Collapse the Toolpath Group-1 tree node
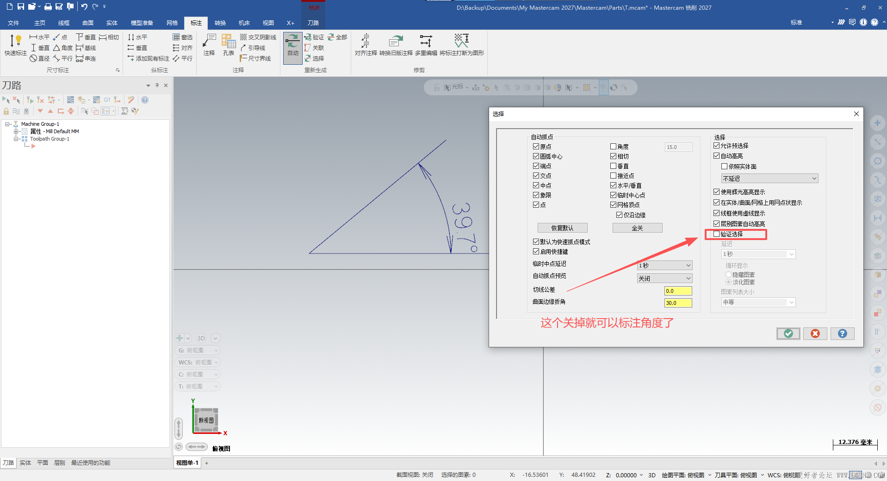This screenshot has width=887, height=481. [x=16, y=139]
